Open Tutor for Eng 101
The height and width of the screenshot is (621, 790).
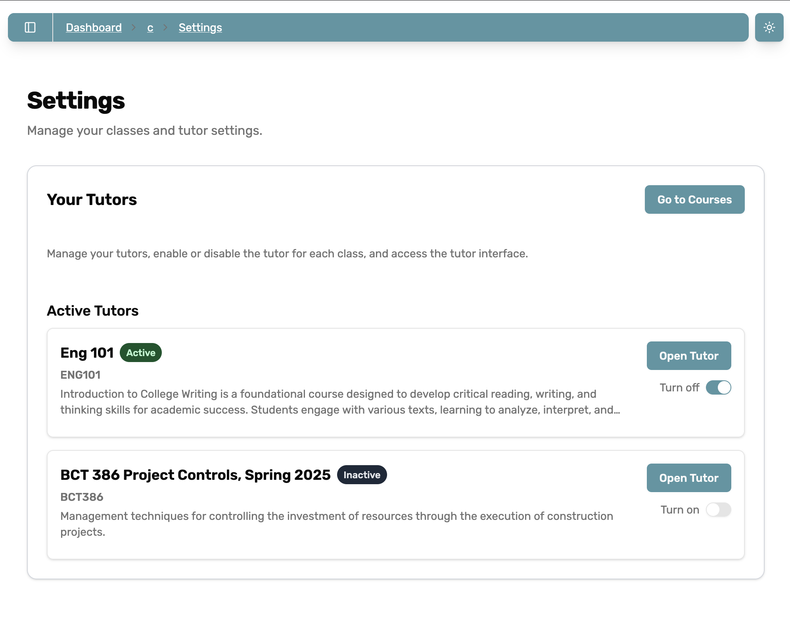pyautogui.click(x=689, y=356)
